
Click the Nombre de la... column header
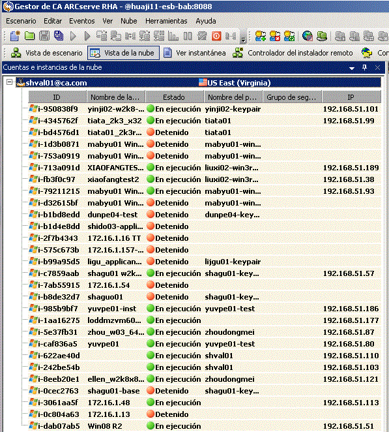click(116, 97)
